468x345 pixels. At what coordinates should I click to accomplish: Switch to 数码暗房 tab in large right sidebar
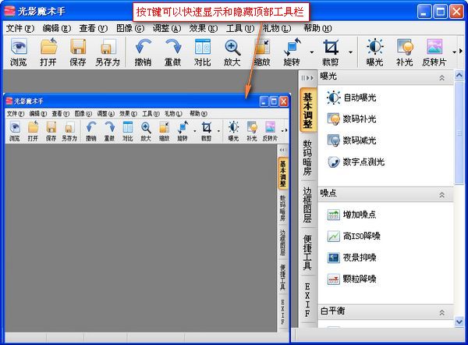pyautogui.click(x=307, y=157)
